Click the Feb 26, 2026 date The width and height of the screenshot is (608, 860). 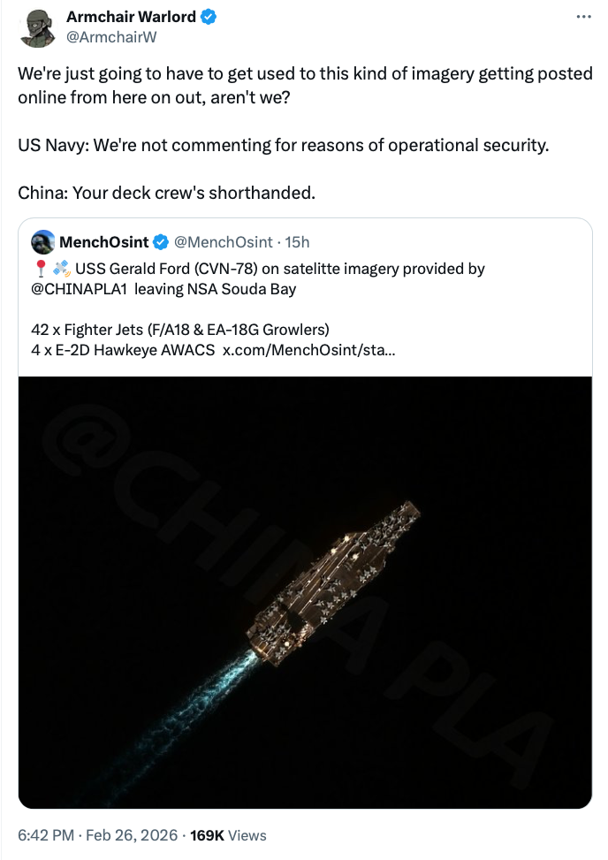tap(133, 834)
